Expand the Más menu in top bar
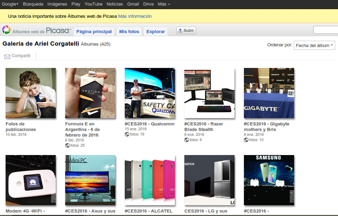Screen dimensions: 338x216 [164, 4]
